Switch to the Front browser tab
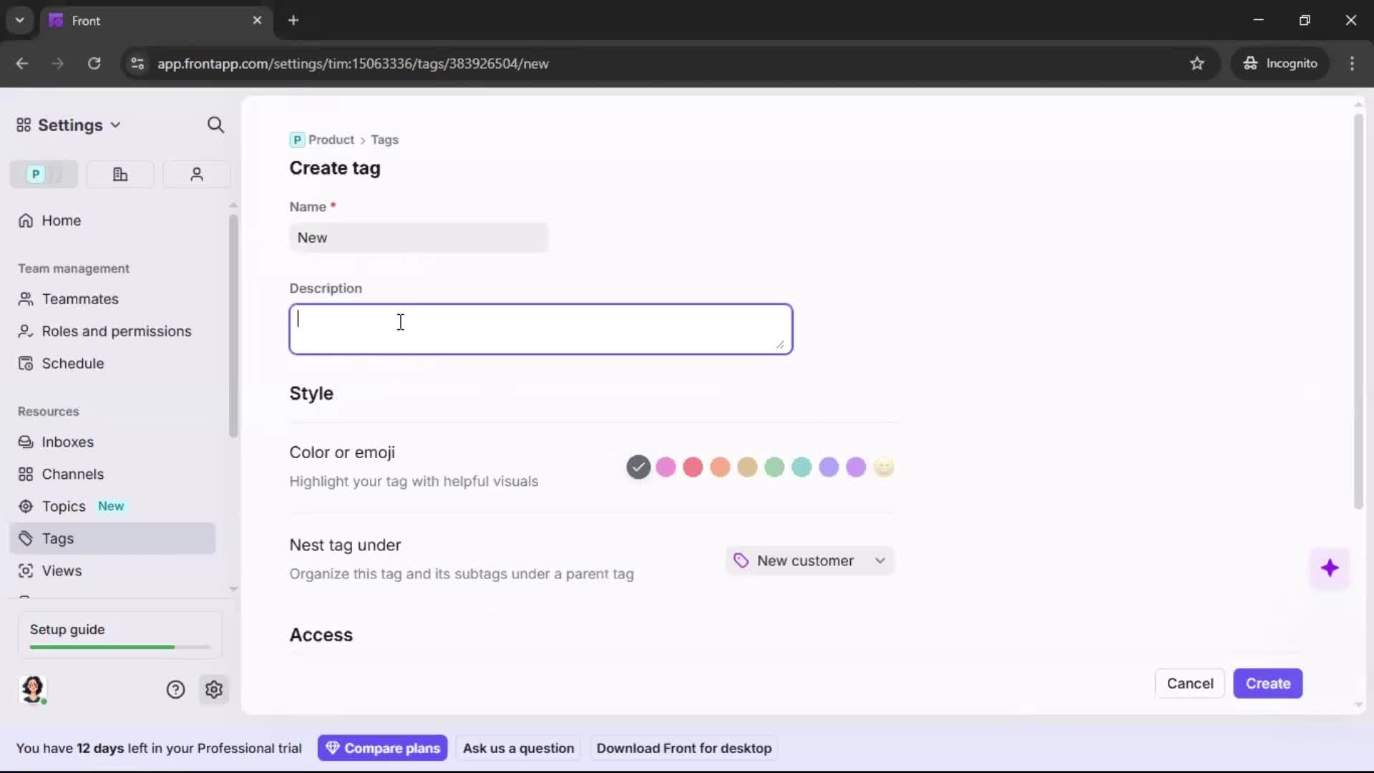 pyautogui.click(x=107, y=20)
